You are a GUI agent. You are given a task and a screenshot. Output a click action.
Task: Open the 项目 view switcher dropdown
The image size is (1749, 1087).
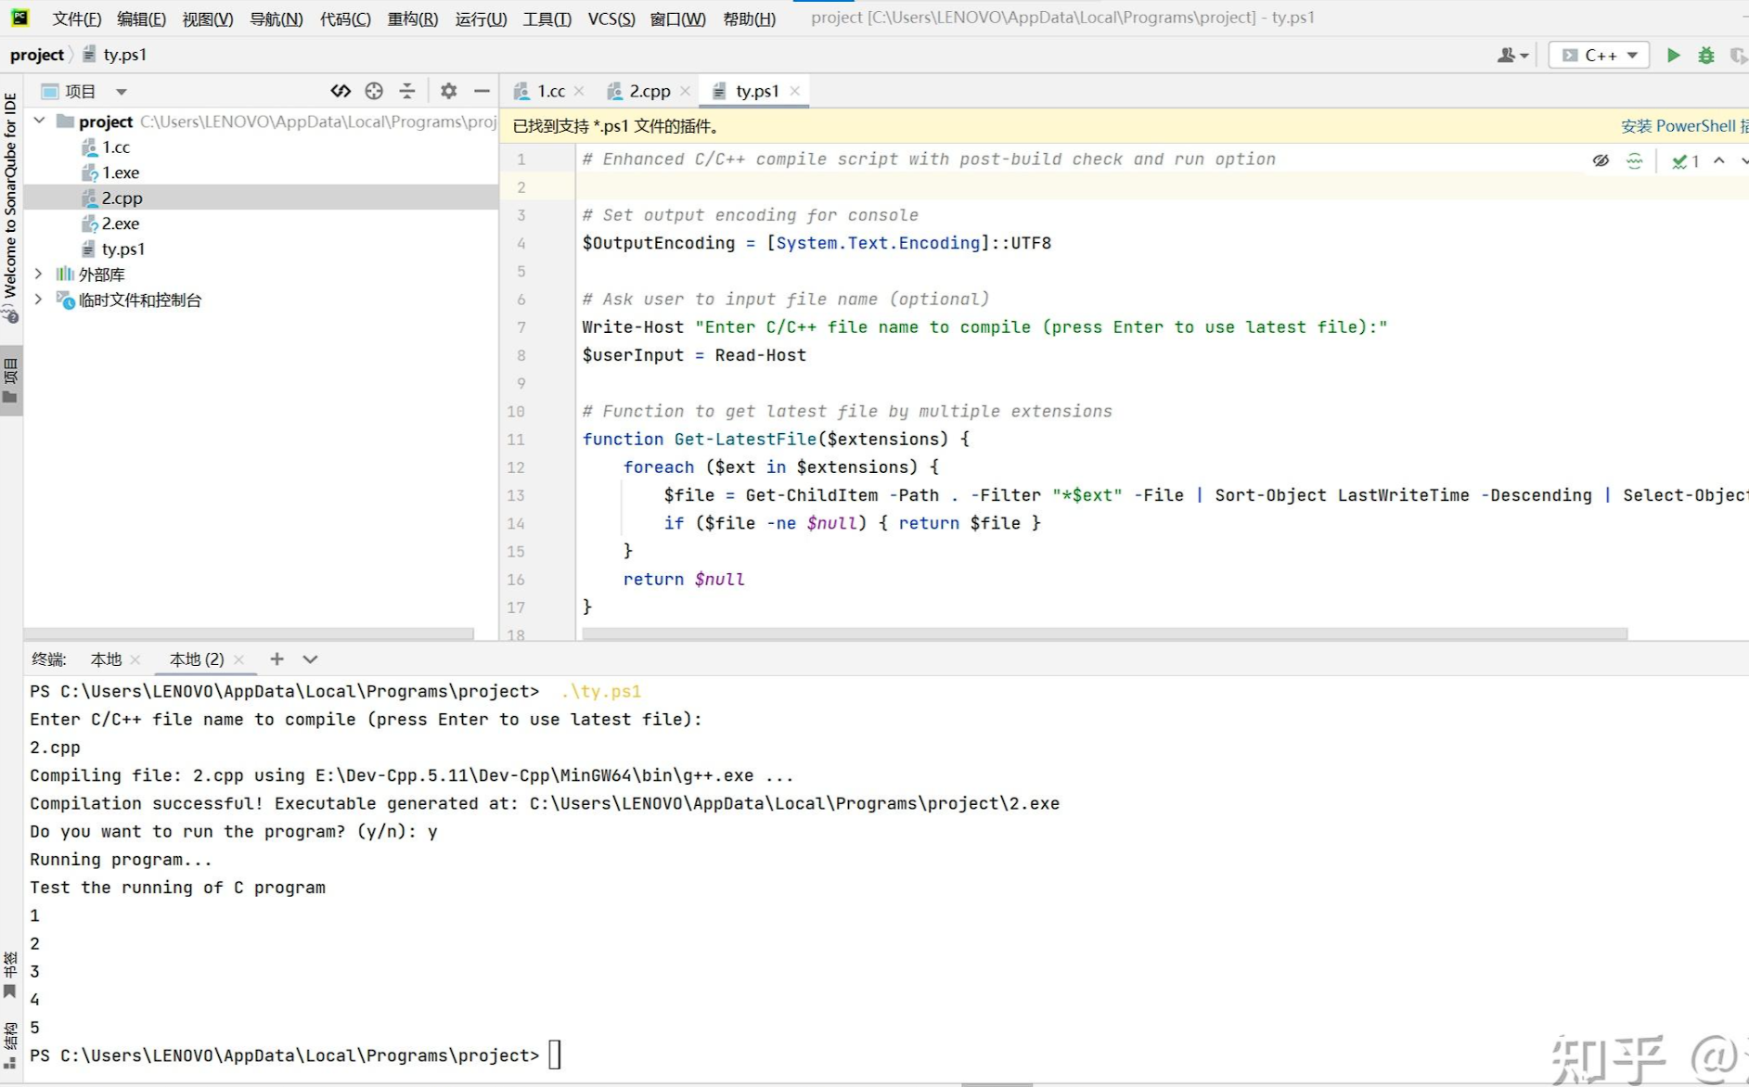pos(122,91)
